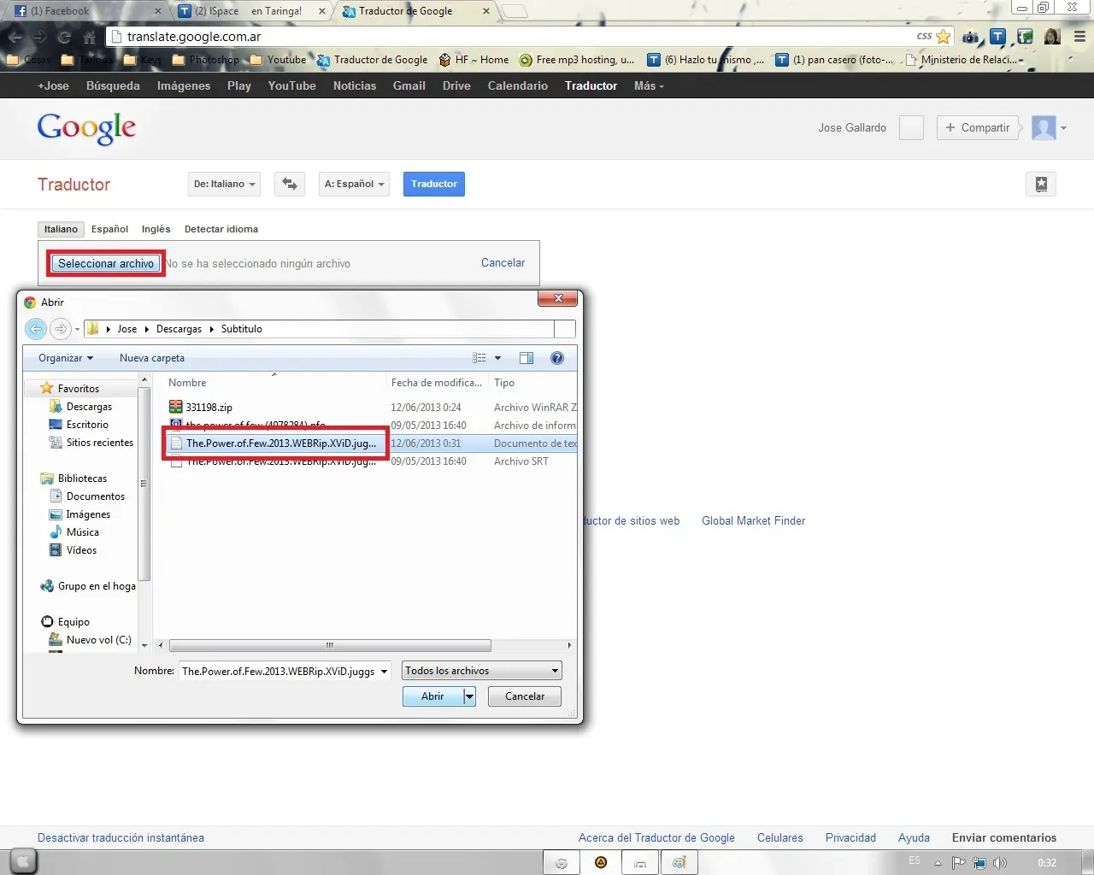Click Desactivar traducción instantánea link
This screenshot has height=875, width=1094.
tap(121, 838)
